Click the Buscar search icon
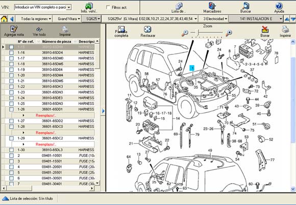 [x=245, y=6]
